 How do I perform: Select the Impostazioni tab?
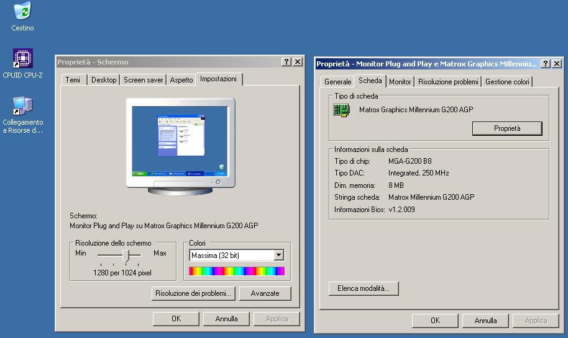coord(218,79)
